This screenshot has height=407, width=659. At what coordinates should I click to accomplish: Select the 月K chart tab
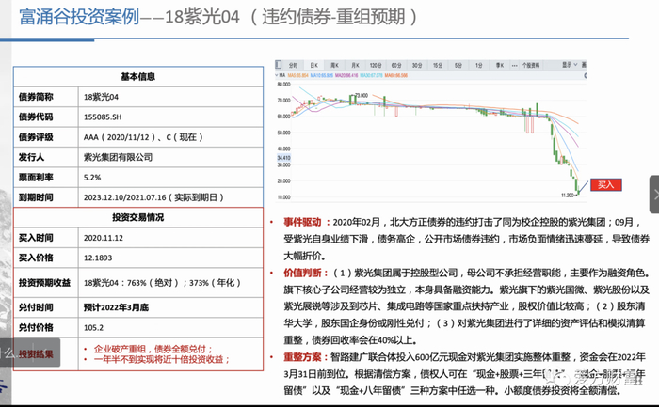[x=355, y=65]
